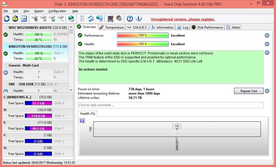Click the globe disk icon in toolbar

[71, 19]
